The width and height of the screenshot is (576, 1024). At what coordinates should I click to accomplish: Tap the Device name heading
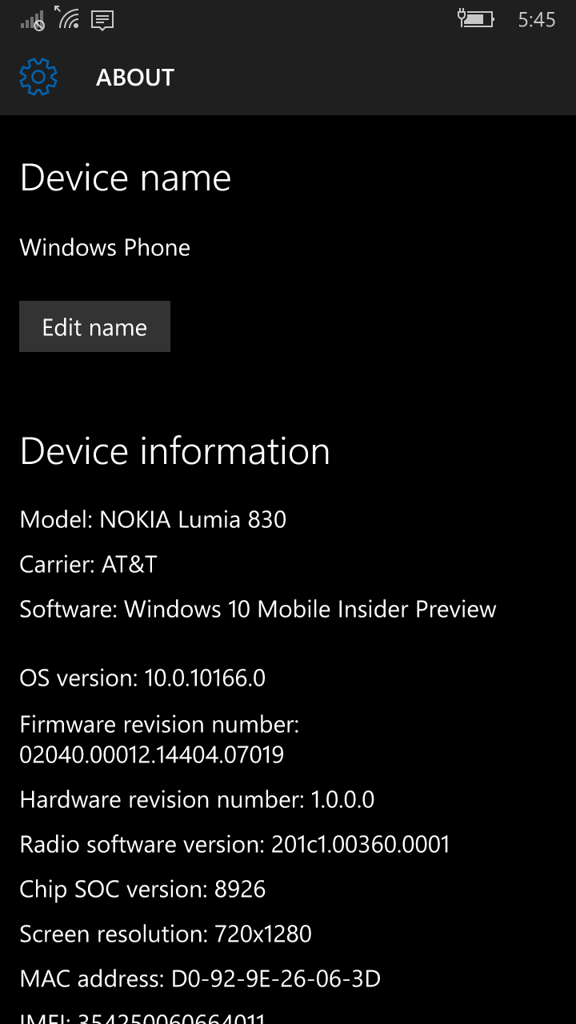coord(126,178)
